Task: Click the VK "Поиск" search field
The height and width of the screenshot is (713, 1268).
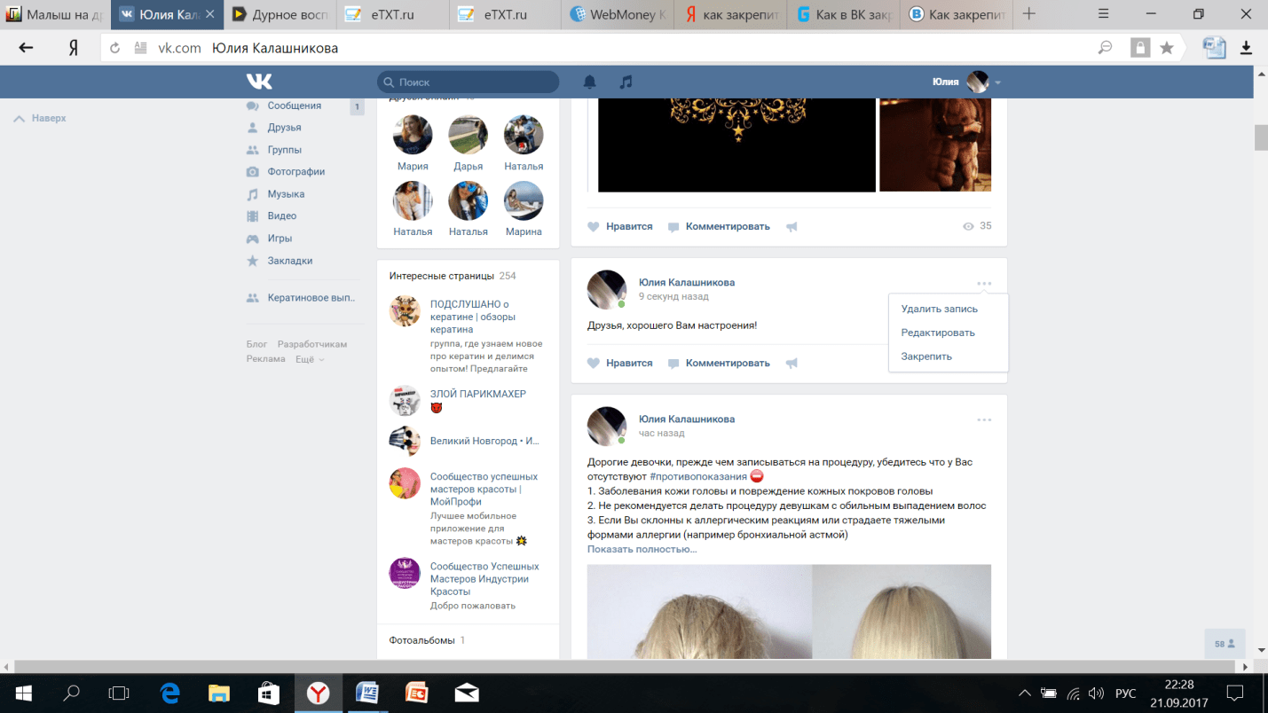Action: pyautogui.click(x=469, y=82)
